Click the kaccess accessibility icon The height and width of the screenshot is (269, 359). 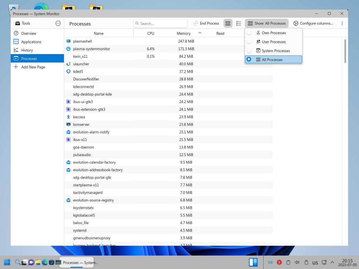[x=68, y=117]
